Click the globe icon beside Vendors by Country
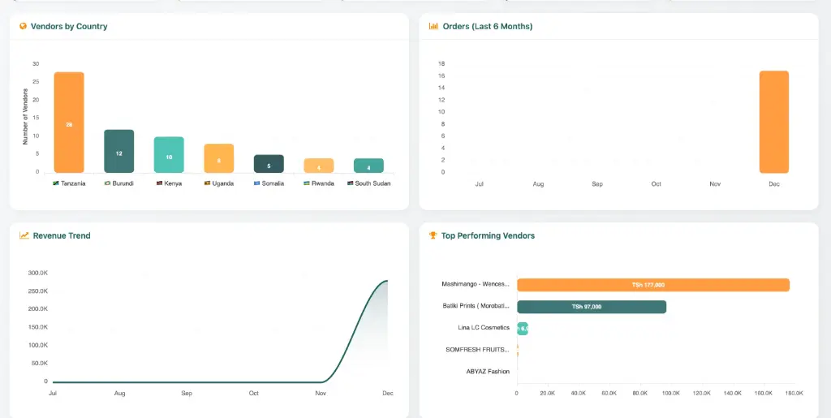The image size is (831, 418). (x=24, y=27)
